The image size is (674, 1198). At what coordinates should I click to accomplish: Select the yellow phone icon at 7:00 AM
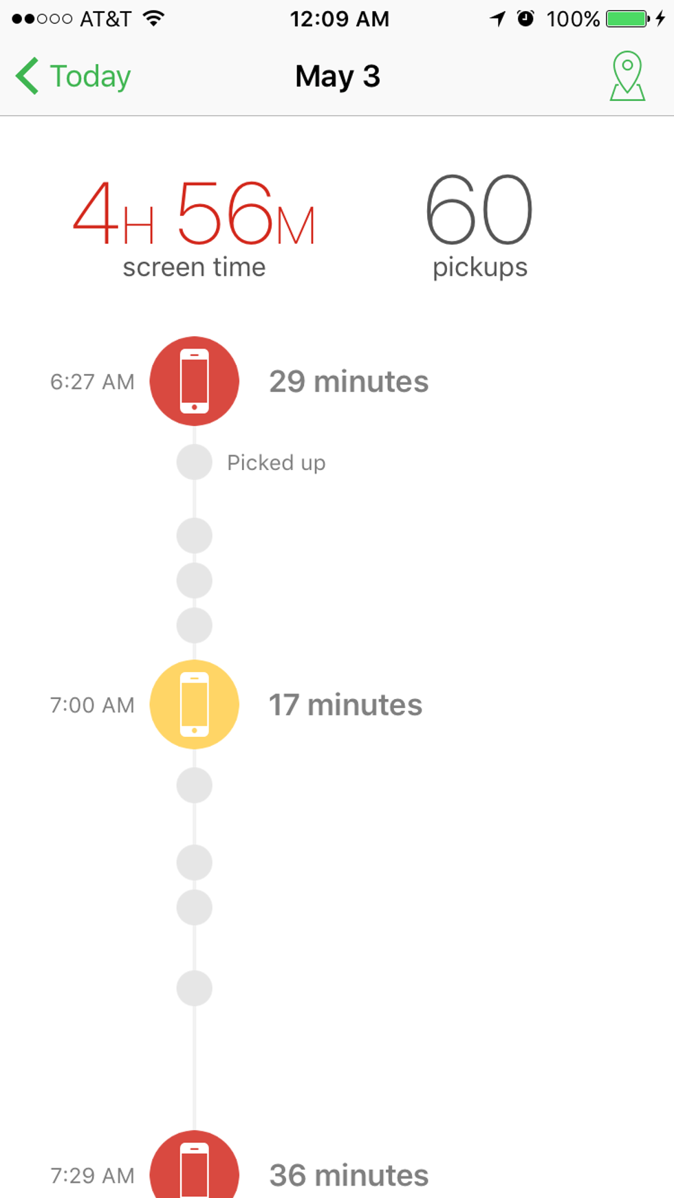tap(195, 705)
